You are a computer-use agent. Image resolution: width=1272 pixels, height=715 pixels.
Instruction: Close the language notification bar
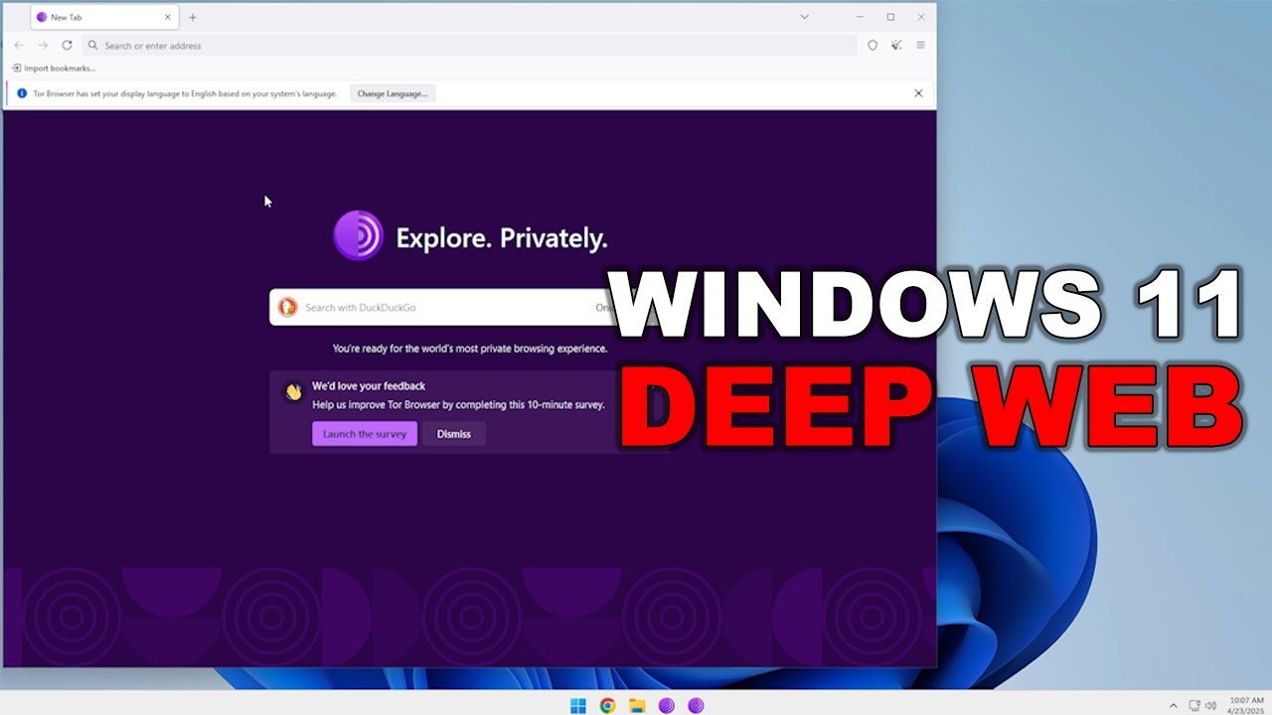coord(918,93)
